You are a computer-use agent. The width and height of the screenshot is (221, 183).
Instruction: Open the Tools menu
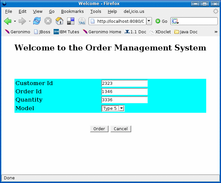[x=96, y=12]
